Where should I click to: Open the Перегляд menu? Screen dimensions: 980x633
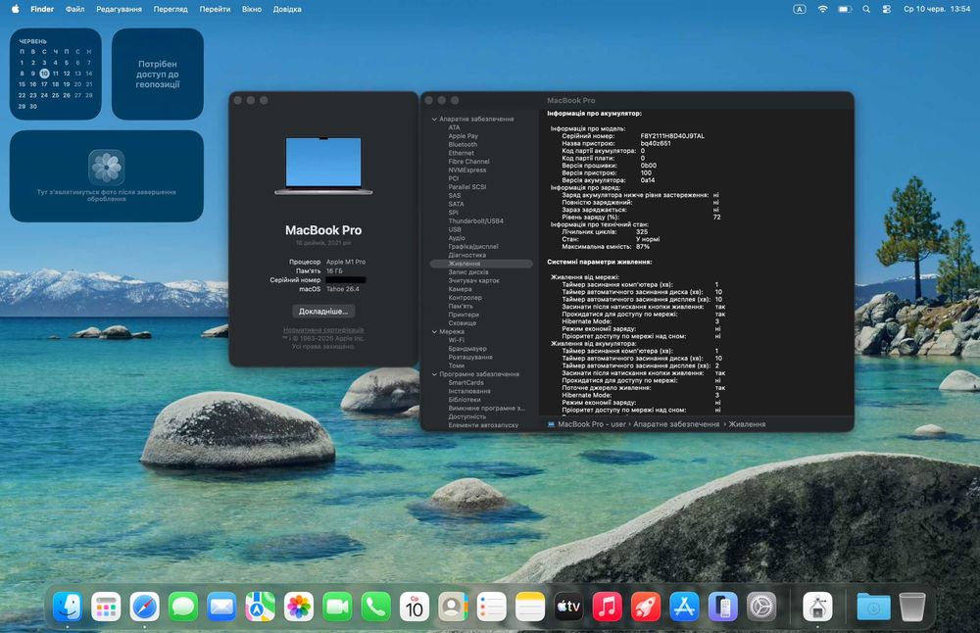coord(171,10)
